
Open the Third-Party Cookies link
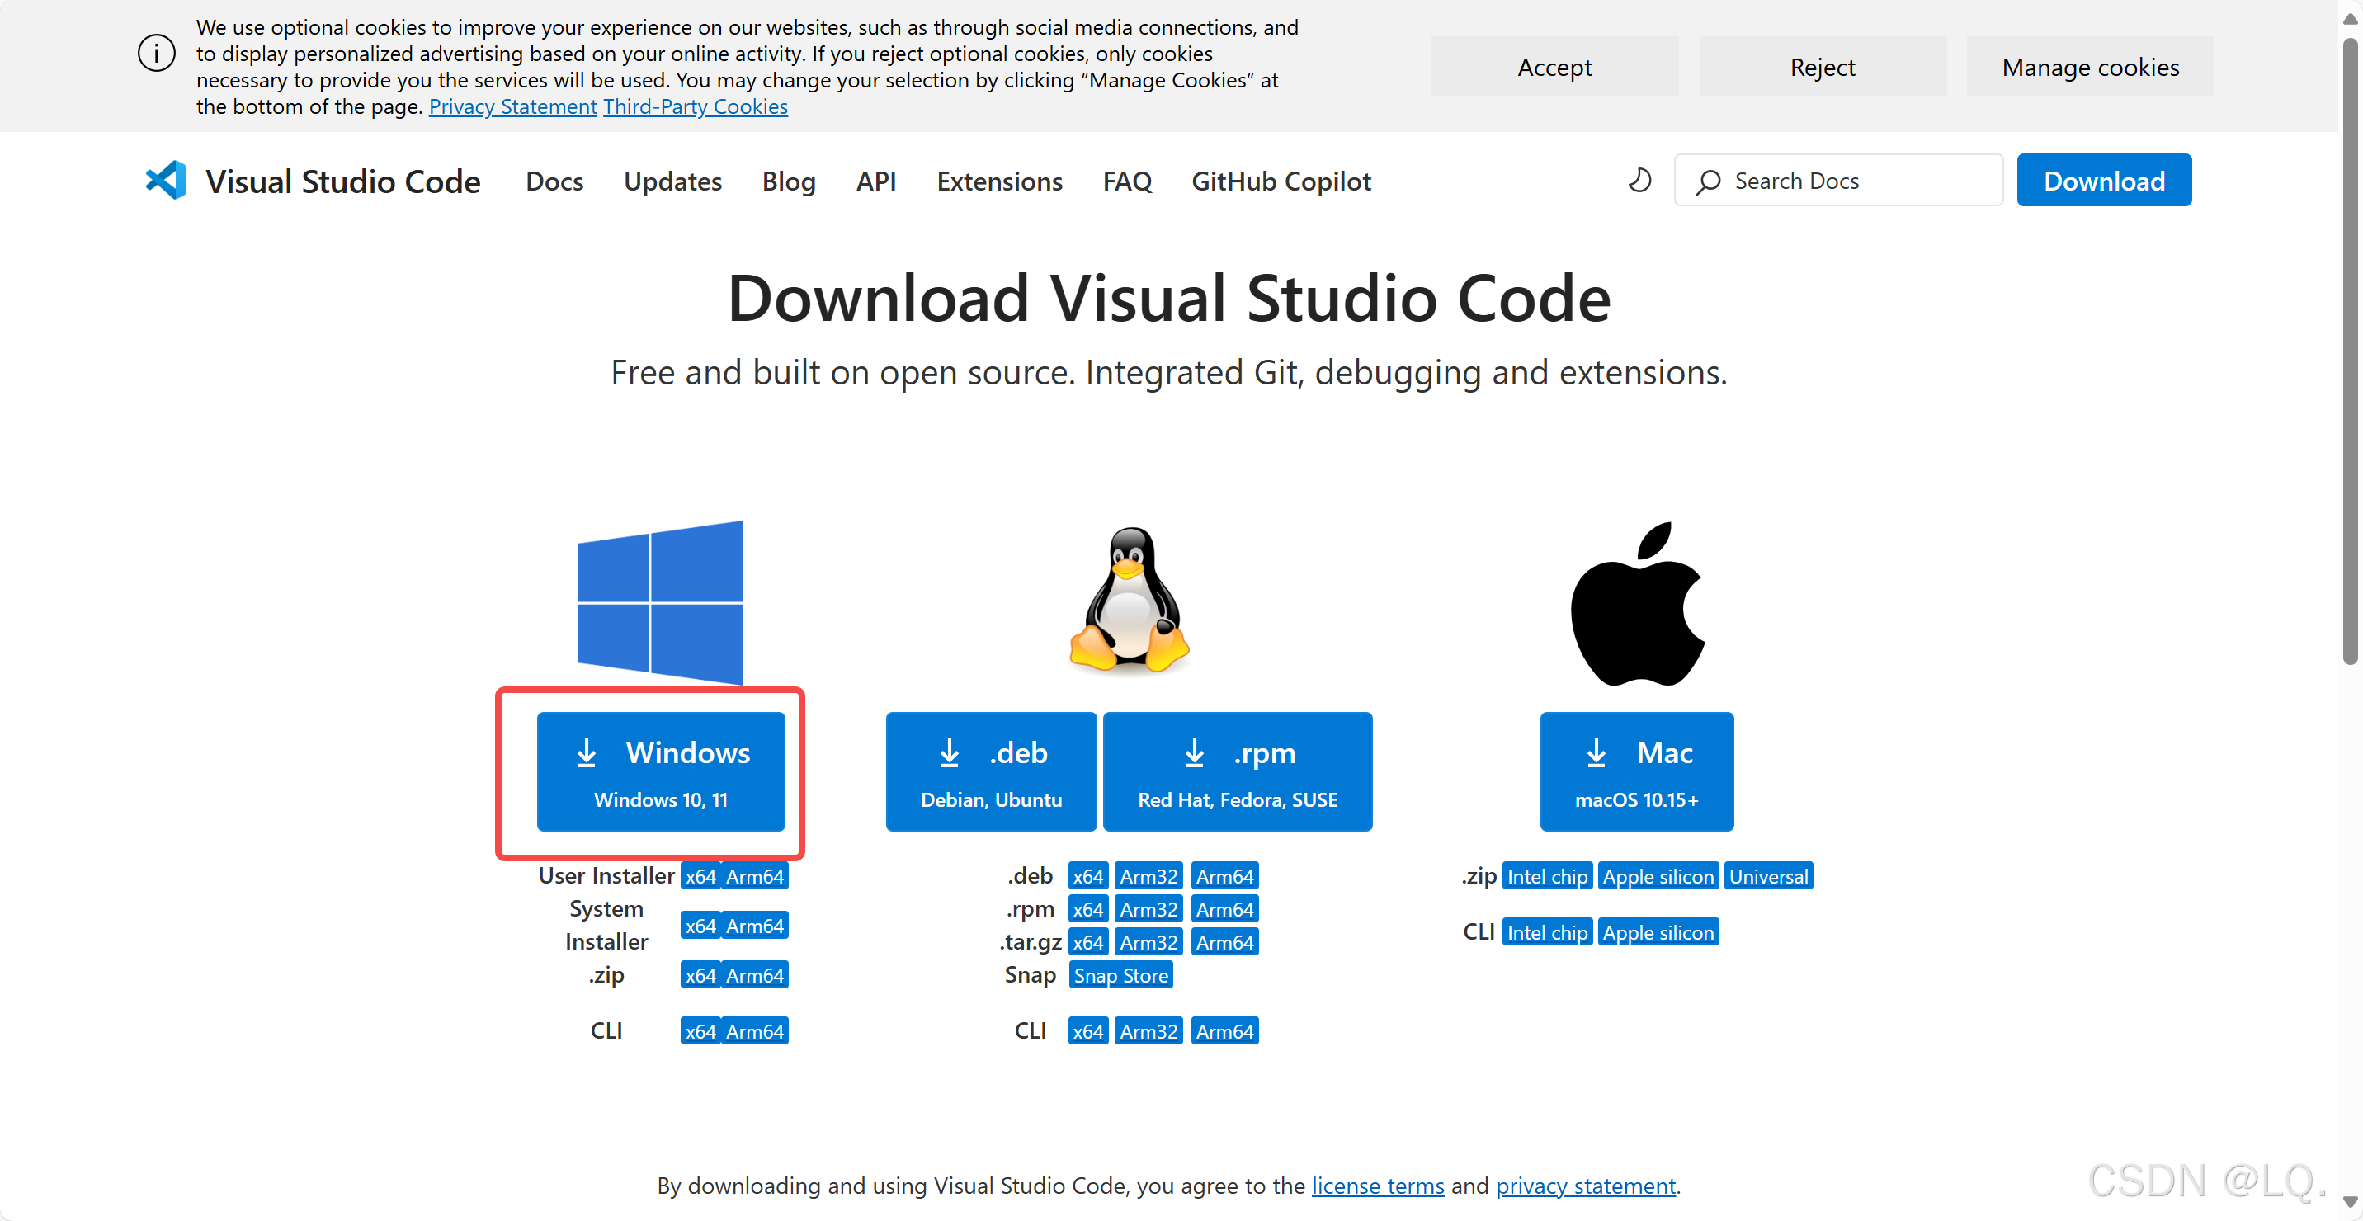point(696,106)
